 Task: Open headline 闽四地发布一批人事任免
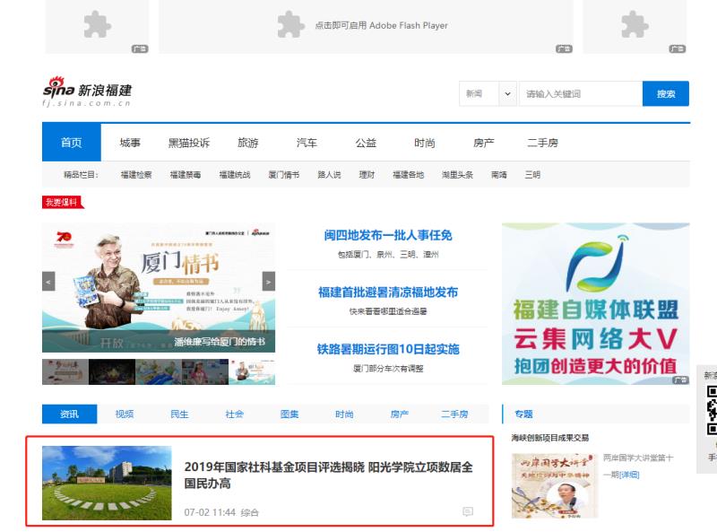click(388, 236)
